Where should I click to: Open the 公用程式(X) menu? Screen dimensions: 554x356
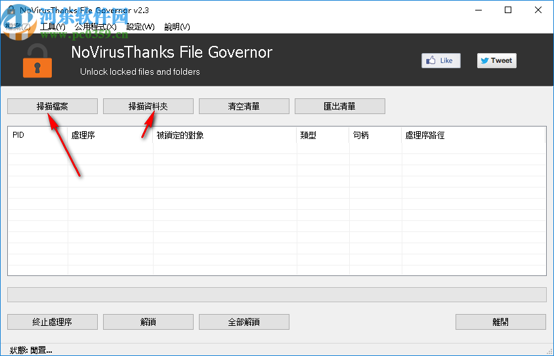[95, 27]
